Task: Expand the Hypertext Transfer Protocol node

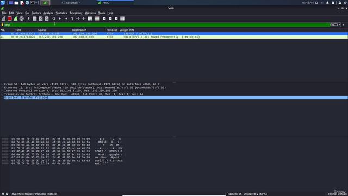Action: point(2,97)
